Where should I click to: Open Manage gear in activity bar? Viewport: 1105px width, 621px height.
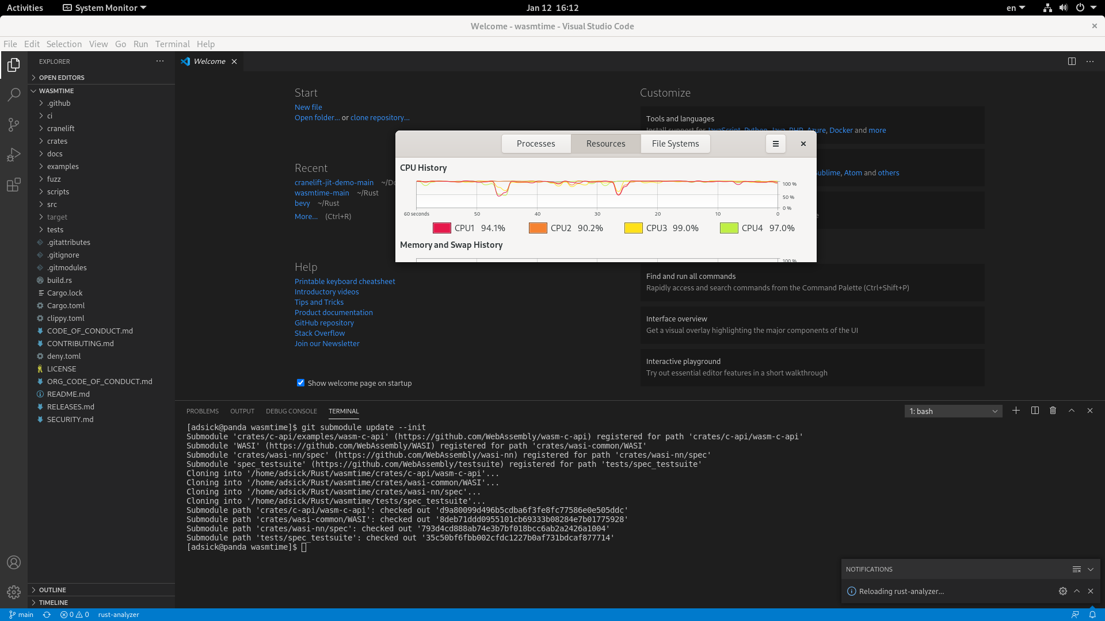point(14,592)
